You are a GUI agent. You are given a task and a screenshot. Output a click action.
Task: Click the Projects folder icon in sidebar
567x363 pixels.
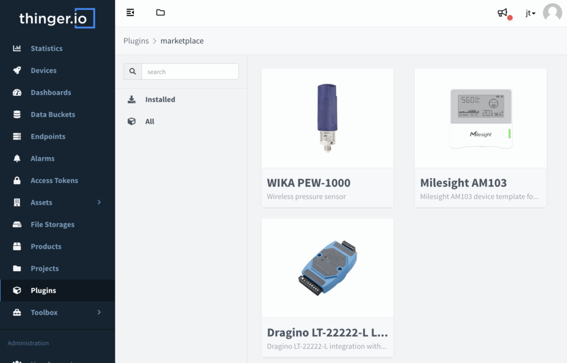17,268
